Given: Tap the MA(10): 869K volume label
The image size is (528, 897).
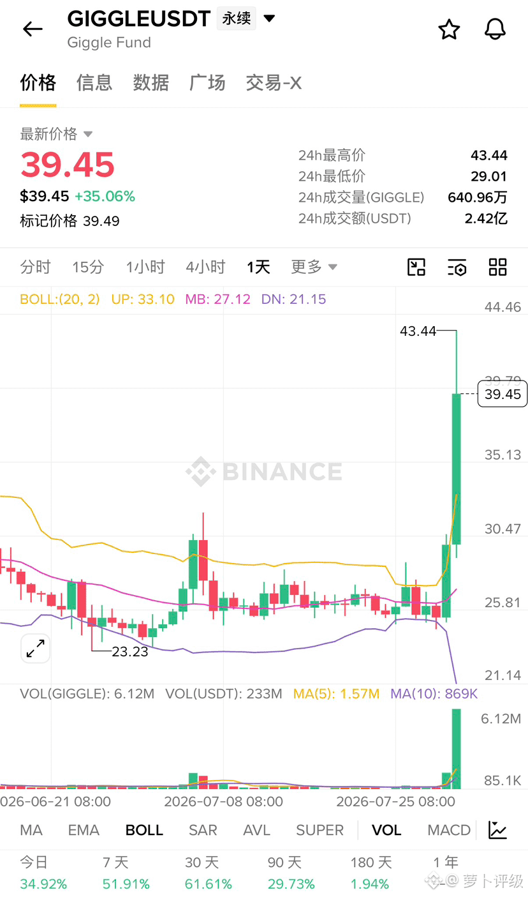Looking at the screenshot, I should 434,693.
